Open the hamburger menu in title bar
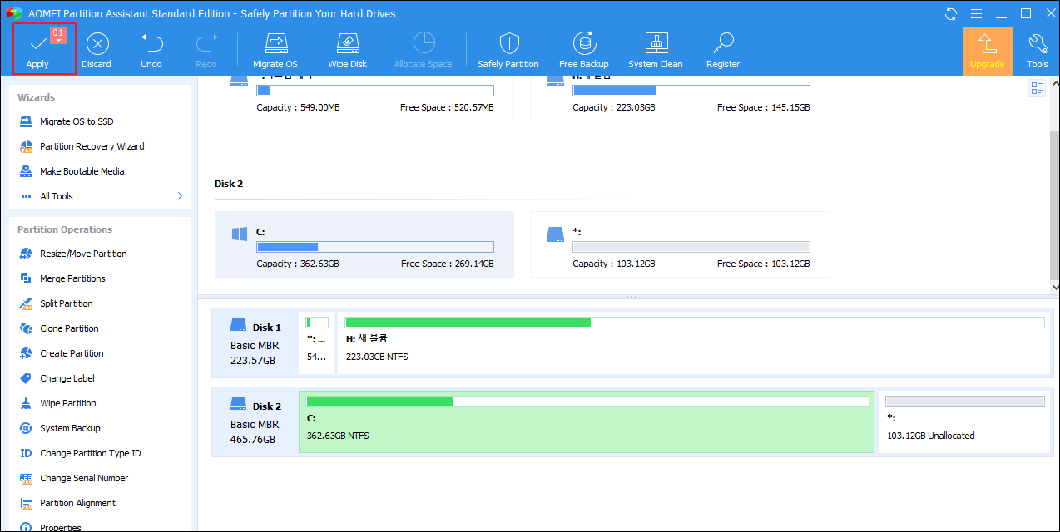 tap(976, 13)
